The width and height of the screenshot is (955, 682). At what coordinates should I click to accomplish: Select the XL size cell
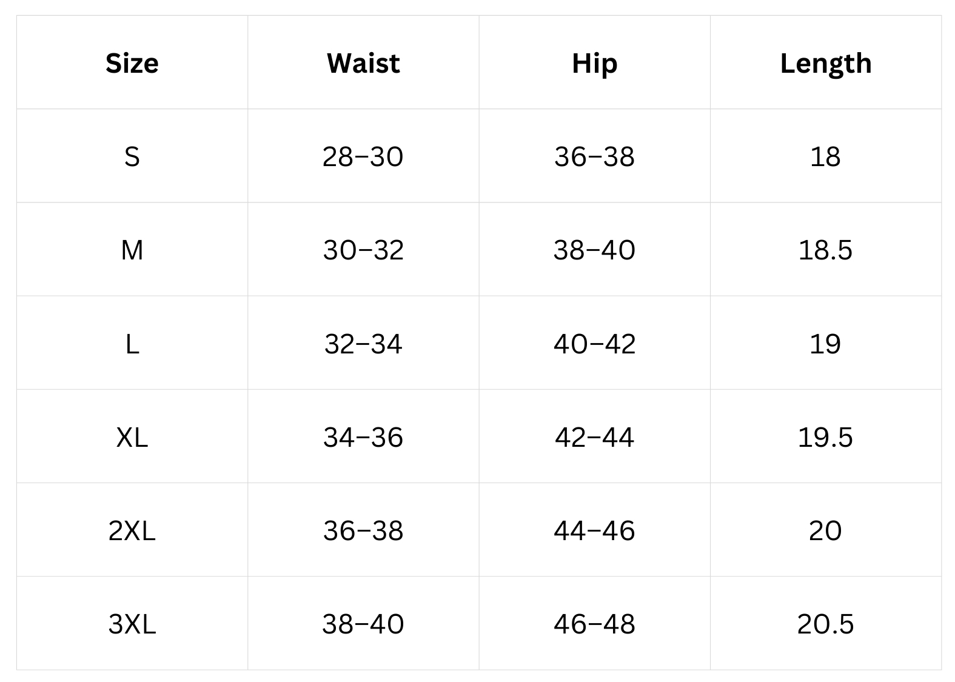click(132, 437)
